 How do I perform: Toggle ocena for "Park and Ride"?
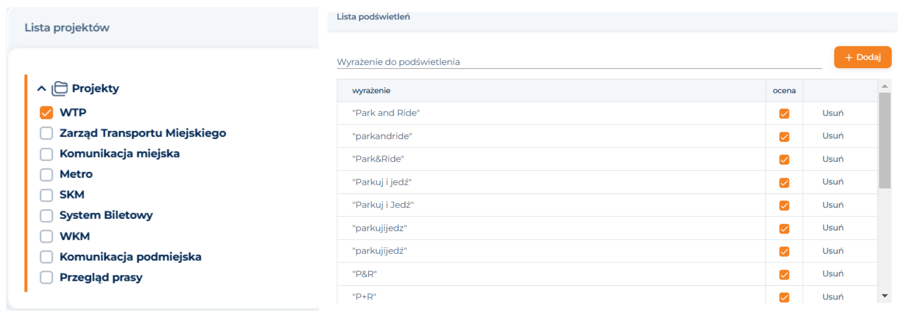pos(784,114)
